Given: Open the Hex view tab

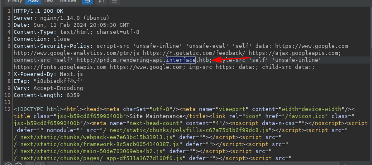Looking at the screenshot, I should pos(49,1).
